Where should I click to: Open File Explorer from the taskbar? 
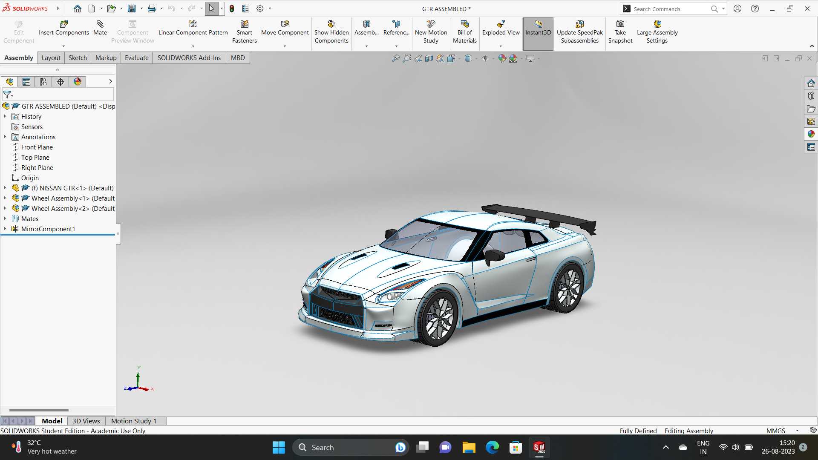(x=469, y=448)
